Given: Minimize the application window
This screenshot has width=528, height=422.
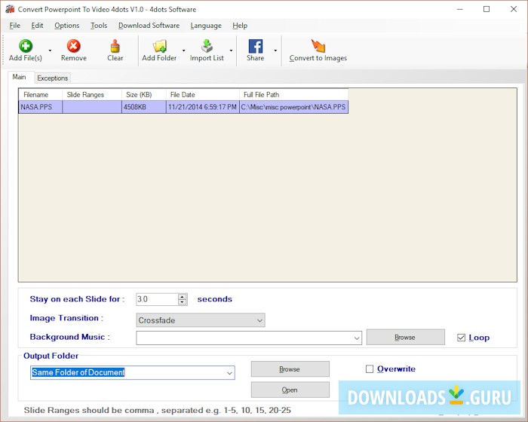Looking at the screenshot, I should tap(459, 9).
